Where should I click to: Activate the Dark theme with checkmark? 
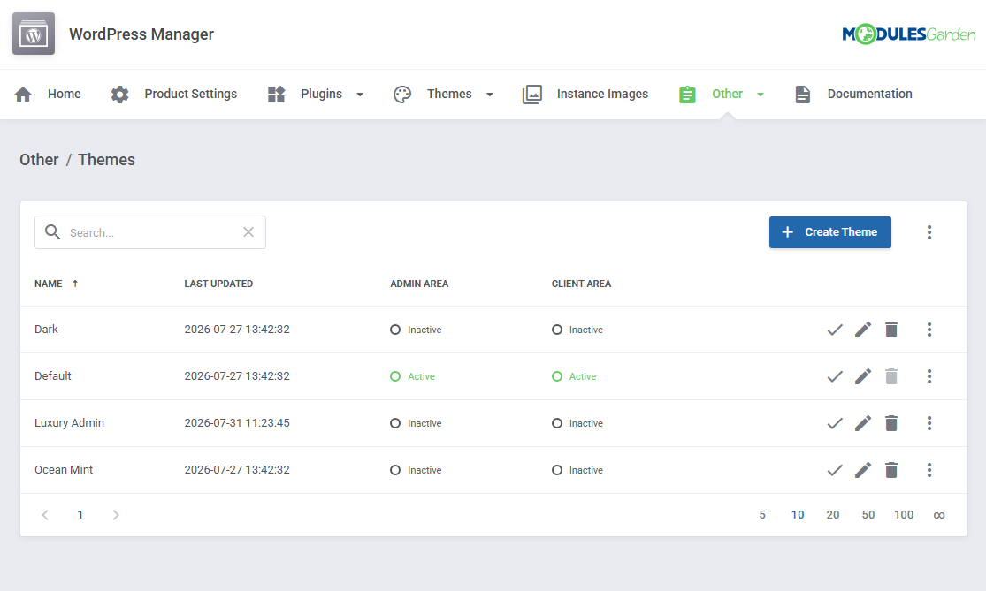(x=835, y=330)
